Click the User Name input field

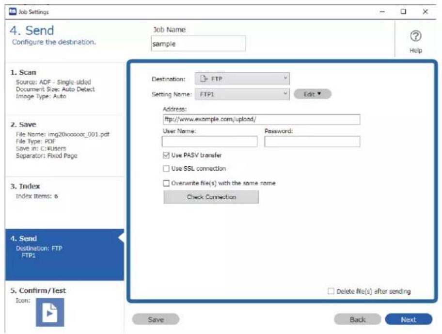coord(209,142)
